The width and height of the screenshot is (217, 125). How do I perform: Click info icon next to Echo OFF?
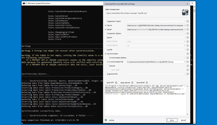(x=116, y=83)
